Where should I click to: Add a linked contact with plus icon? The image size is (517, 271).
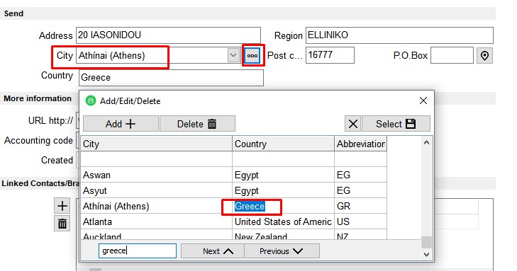pos(62,206)
